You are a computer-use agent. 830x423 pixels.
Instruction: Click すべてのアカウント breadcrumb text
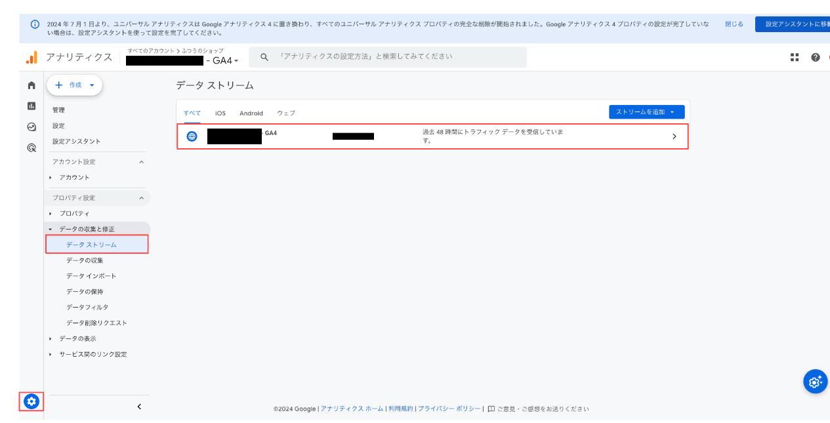pos(151,50)
